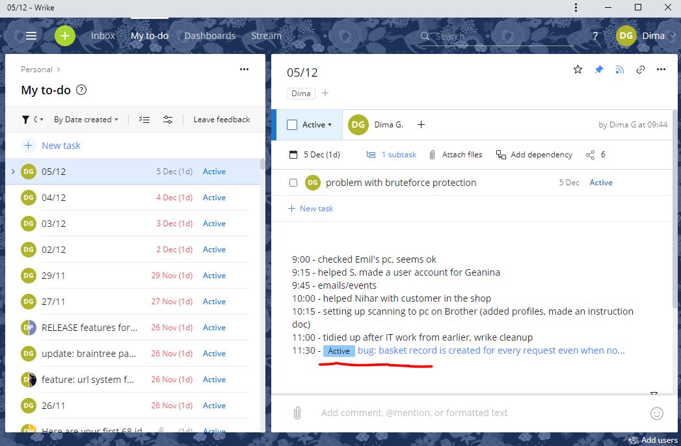Open the basket record bug task link

491,350
